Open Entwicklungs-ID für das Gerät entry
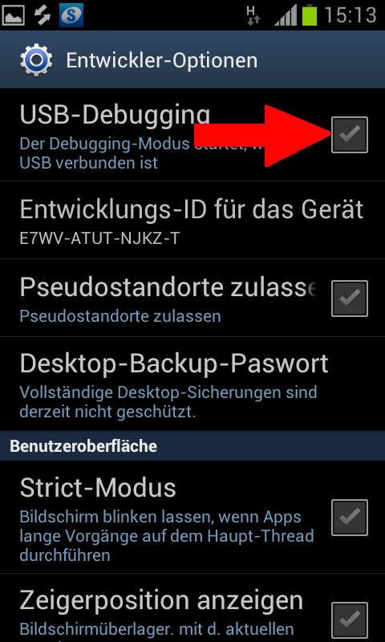385x642 pixels. pos(192,220)
